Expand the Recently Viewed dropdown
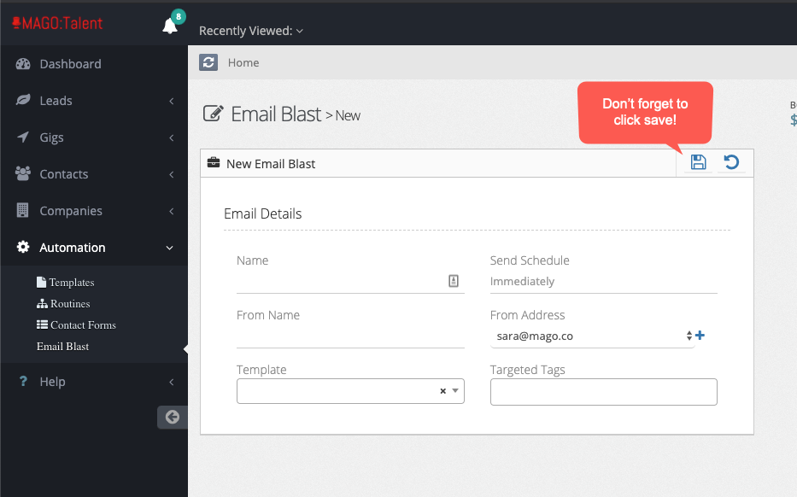The width and height of the screenshot is (797, 497). coord(250,31)
